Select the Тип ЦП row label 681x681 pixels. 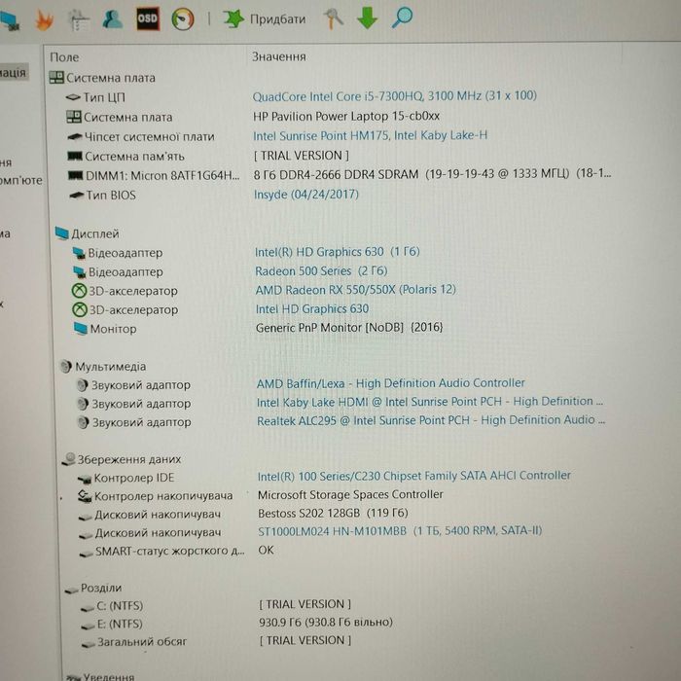point(104,97)
